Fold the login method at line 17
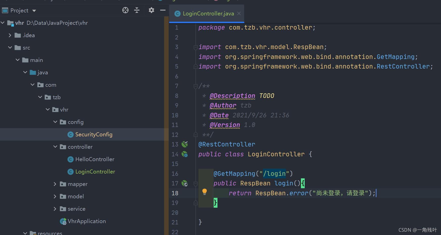The width and height of the screenshot is (441, 235). click(195, 184)
